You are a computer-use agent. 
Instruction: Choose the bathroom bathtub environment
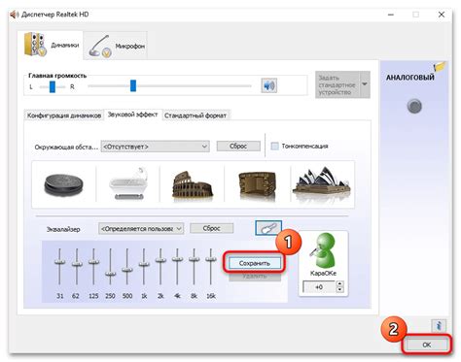tap(128, 183)
